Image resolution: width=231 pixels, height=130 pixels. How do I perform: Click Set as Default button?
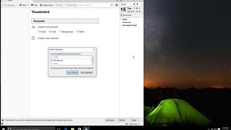click(x=72, y=73)
